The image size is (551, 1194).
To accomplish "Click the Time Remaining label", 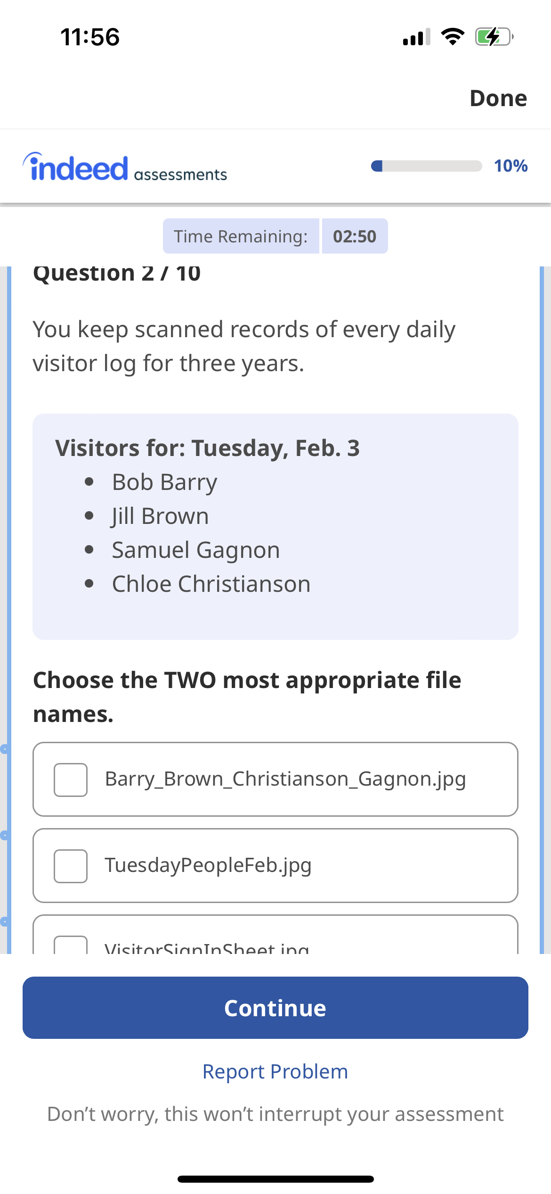I will pos(241,236).
